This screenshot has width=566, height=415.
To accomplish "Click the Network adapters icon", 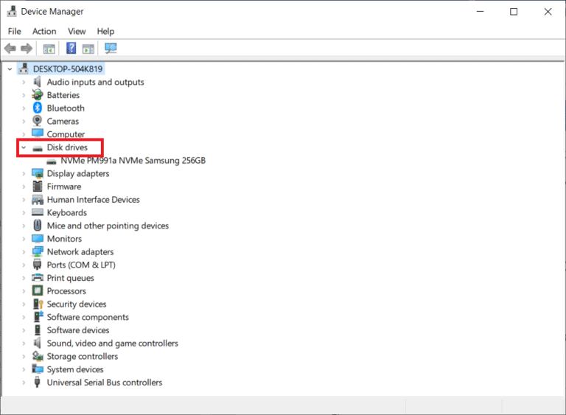I will click(37, 252).
